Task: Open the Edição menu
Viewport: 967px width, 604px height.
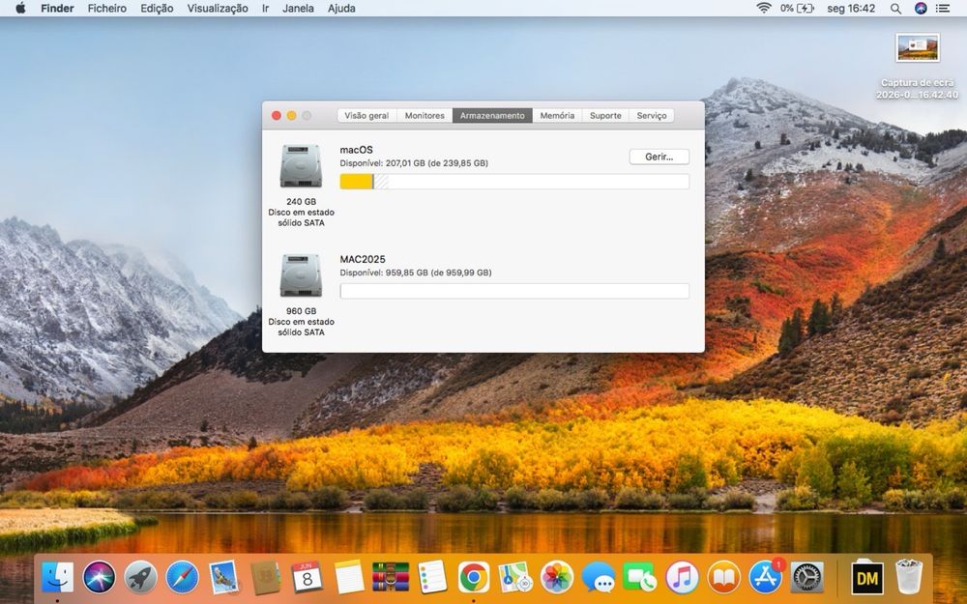Action: click(157, 8)
